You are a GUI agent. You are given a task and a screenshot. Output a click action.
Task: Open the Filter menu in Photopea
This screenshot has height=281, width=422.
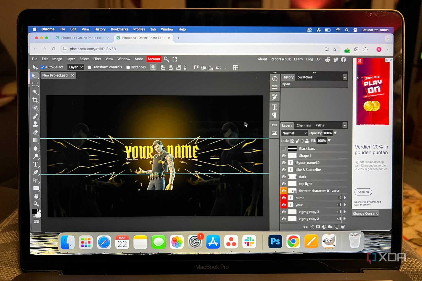(97, 59)
